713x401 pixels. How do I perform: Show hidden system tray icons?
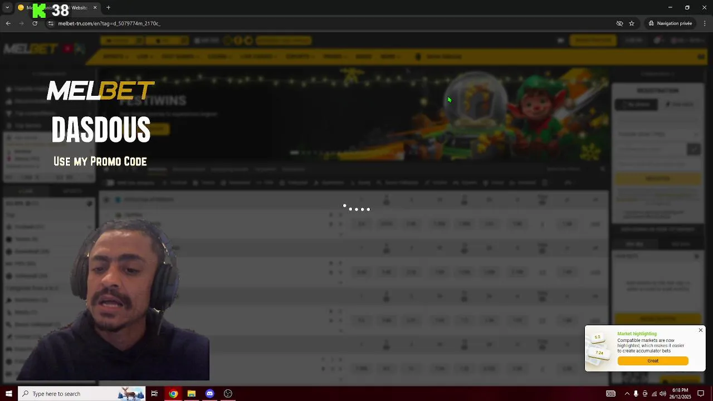coord(627,394)
